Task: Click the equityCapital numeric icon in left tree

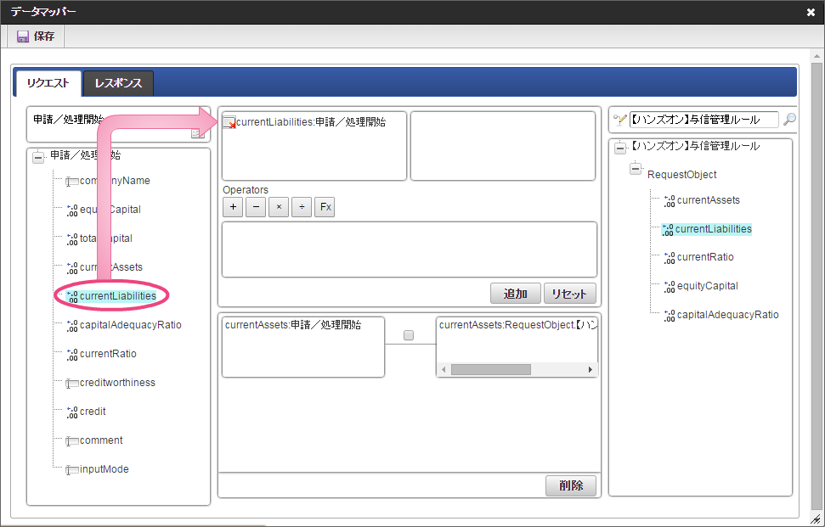Action: click(x=72, y=210)
